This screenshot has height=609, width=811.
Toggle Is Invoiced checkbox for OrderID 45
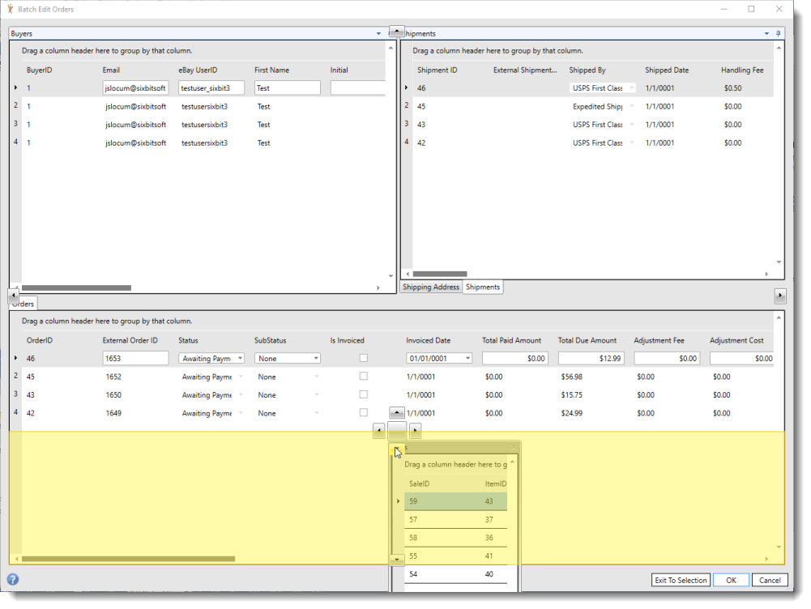coord(363,377)
